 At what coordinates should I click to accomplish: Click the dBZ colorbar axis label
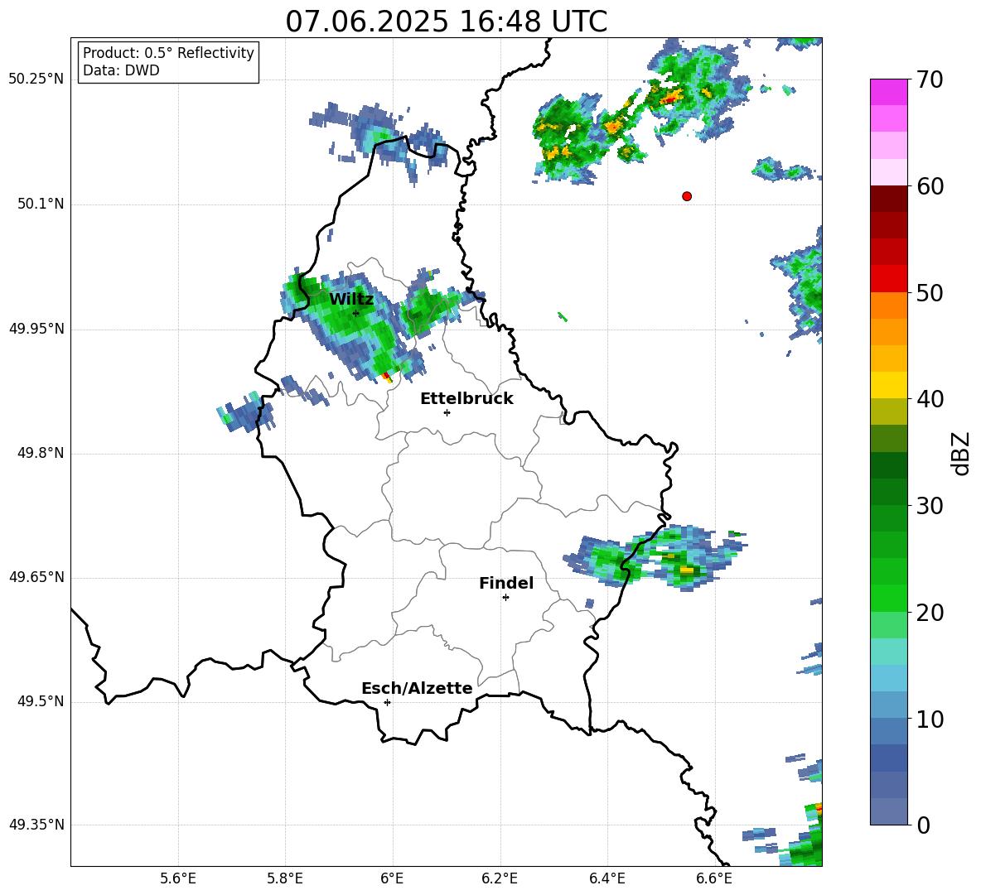pos(960,453)
